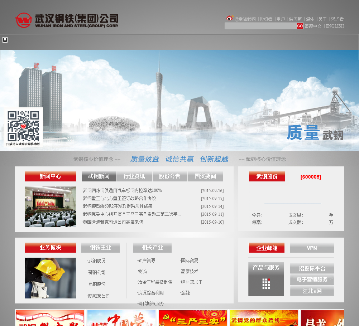This screenshot has height=326, width=359.
Task: Click the 企业邮箱 button
Action: coord(267,248)
